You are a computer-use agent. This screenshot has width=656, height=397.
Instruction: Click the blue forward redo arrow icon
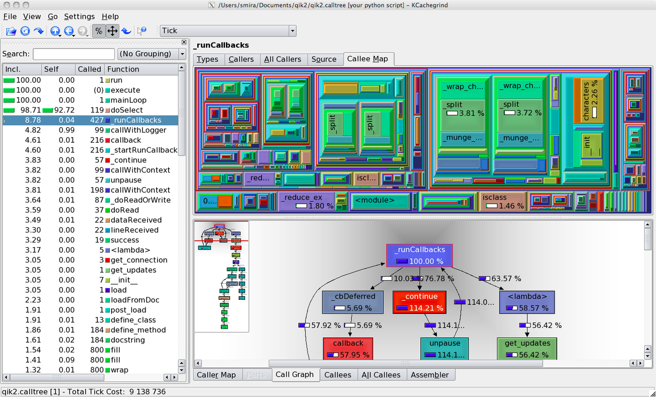click(38, 31)
